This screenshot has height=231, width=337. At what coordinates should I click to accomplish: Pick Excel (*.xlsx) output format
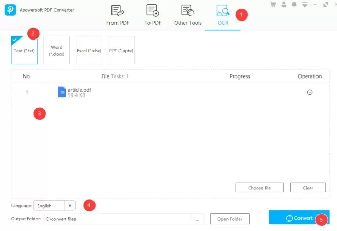[89, 50]
